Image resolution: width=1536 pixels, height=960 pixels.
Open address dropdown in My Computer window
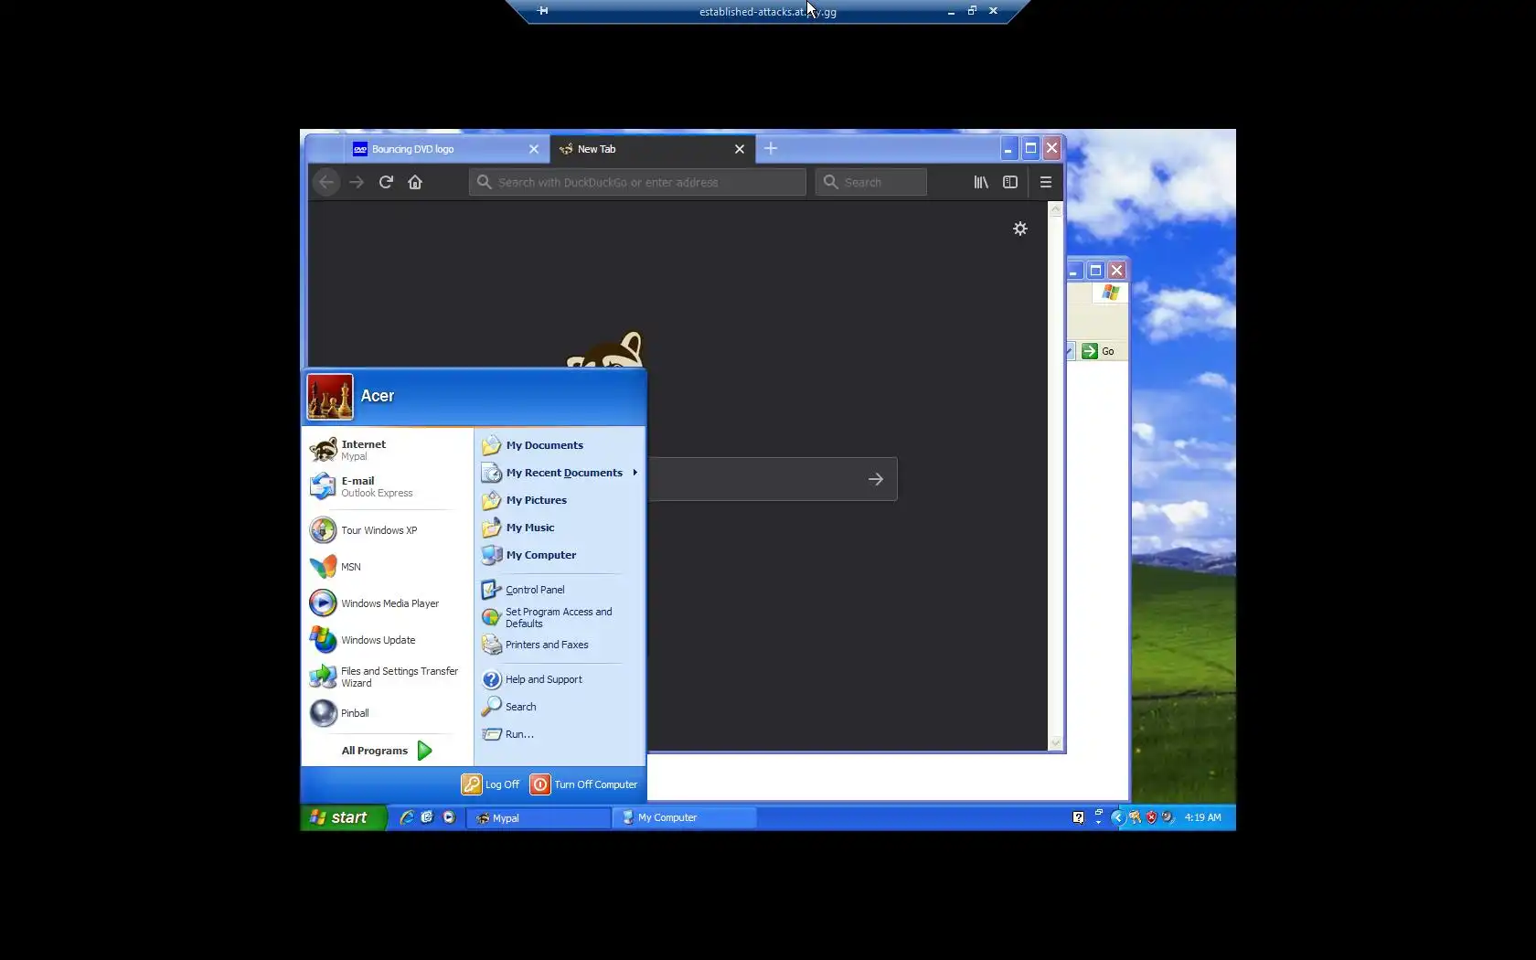click(x=1070, y=351)
